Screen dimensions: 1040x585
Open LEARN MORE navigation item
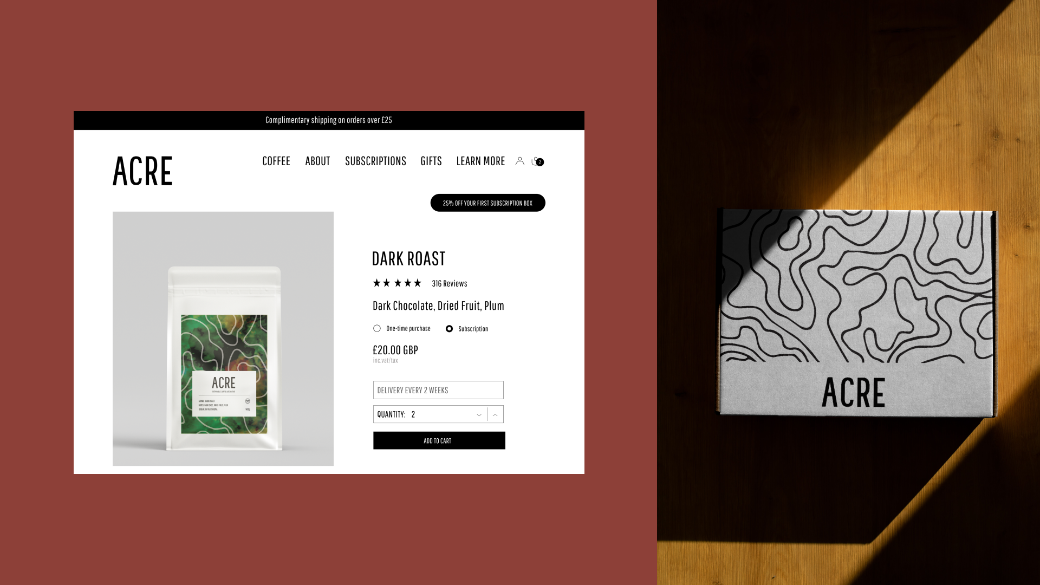click(x=480, y=161)
